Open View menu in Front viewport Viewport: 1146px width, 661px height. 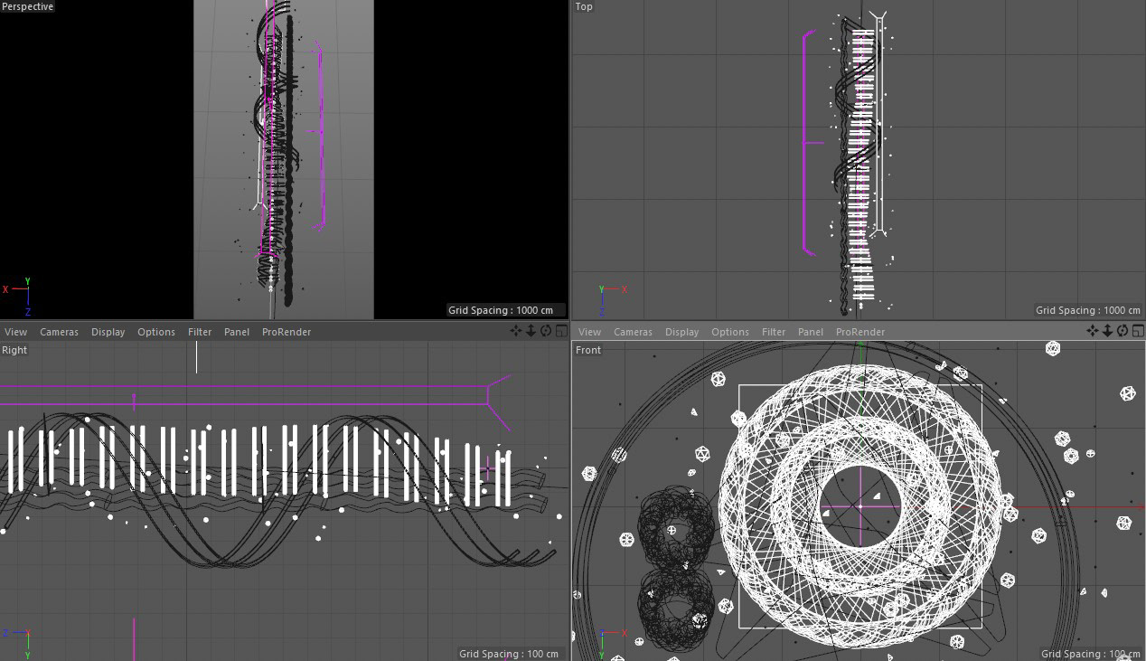[589, 332]
